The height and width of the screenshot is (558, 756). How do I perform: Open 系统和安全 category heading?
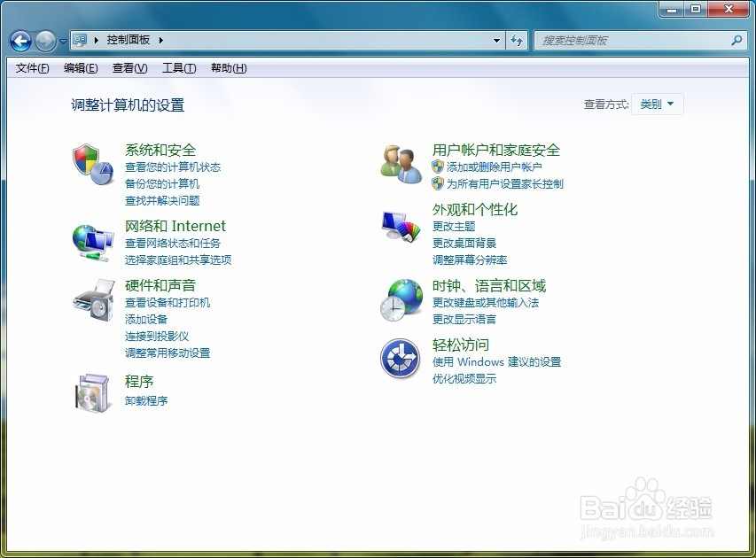160,150
